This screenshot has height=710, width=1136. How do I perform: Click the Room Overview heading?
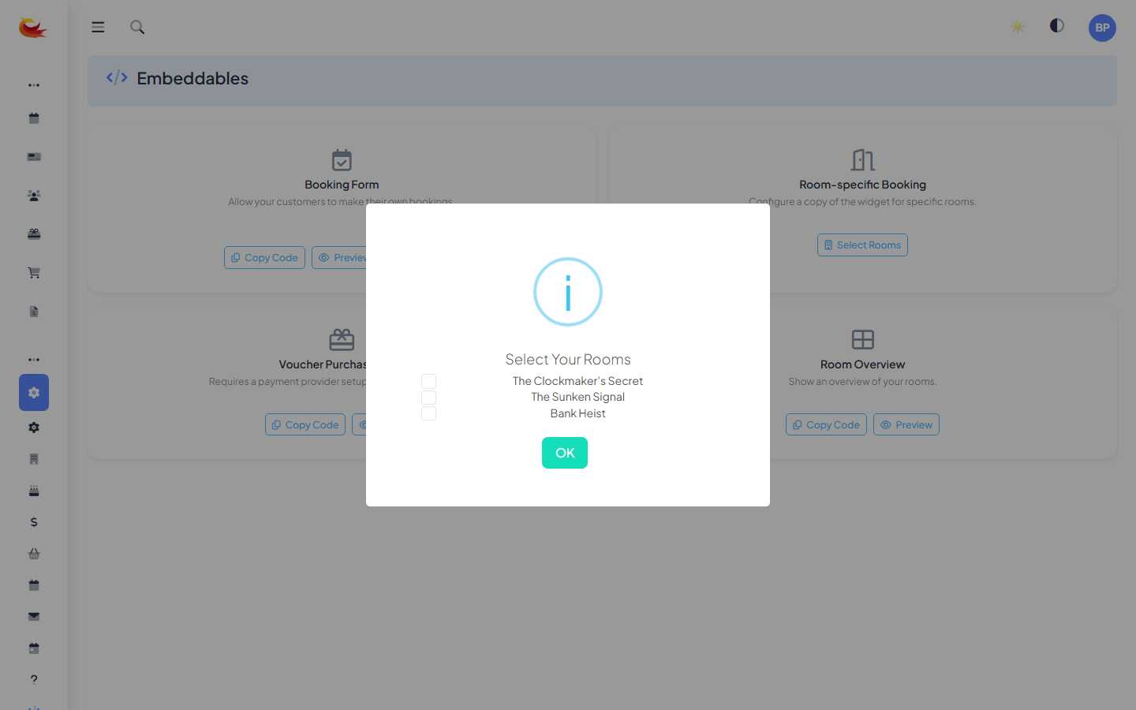(862, 364)
